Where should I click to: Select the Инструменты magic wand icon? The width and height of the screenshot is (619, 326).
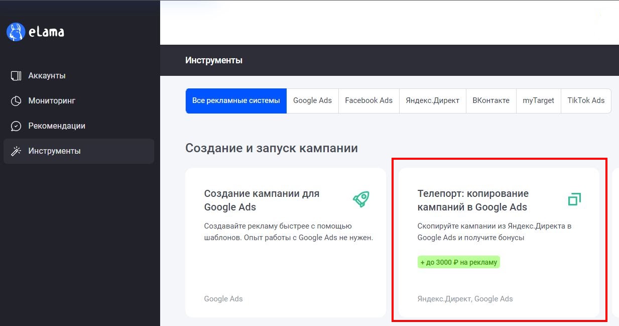pyautogui.click(x=16, y=151)
